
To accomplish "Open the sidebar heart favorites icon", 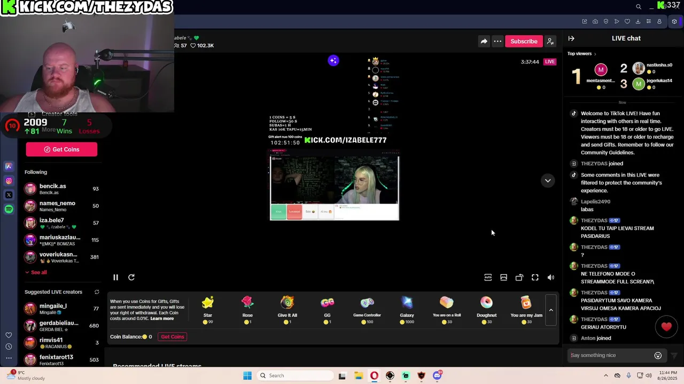I will (9, 335).
